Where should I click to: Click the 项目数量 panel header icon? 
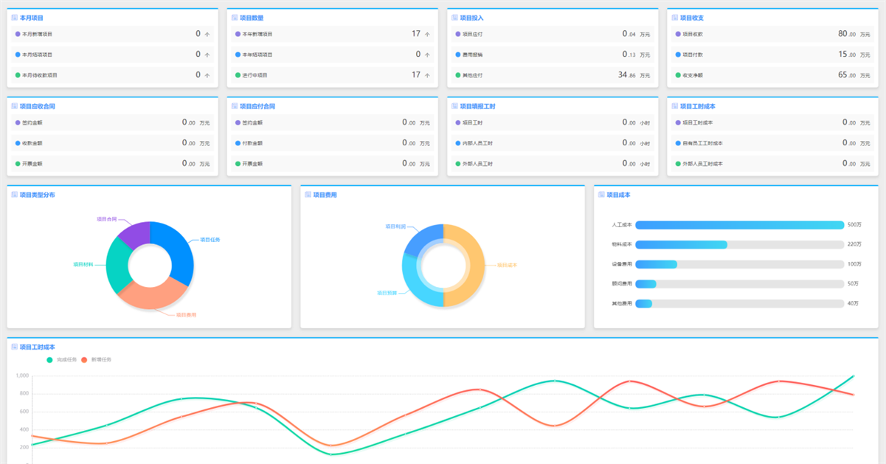tap(235, 18)
